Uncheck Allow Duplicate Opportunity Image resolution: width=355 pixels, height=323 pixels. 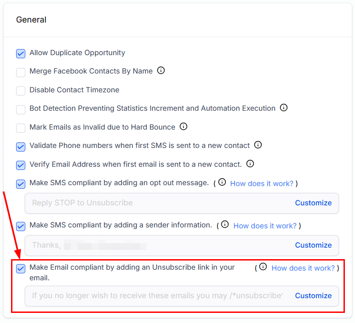pyautogui.click(x=21, y=53)
